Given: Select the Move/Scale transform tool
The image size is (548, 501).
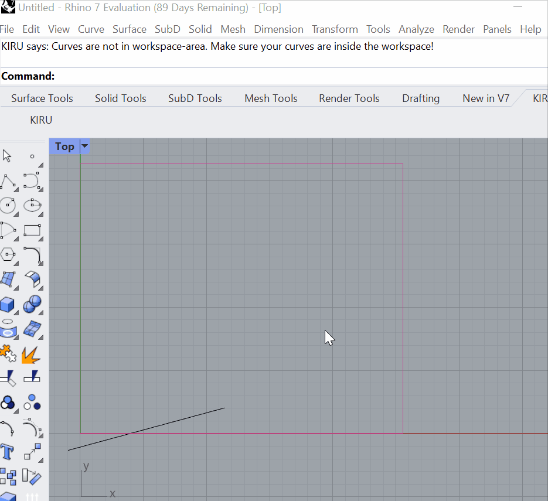Looking at the screenshot, I should [32, 452].
